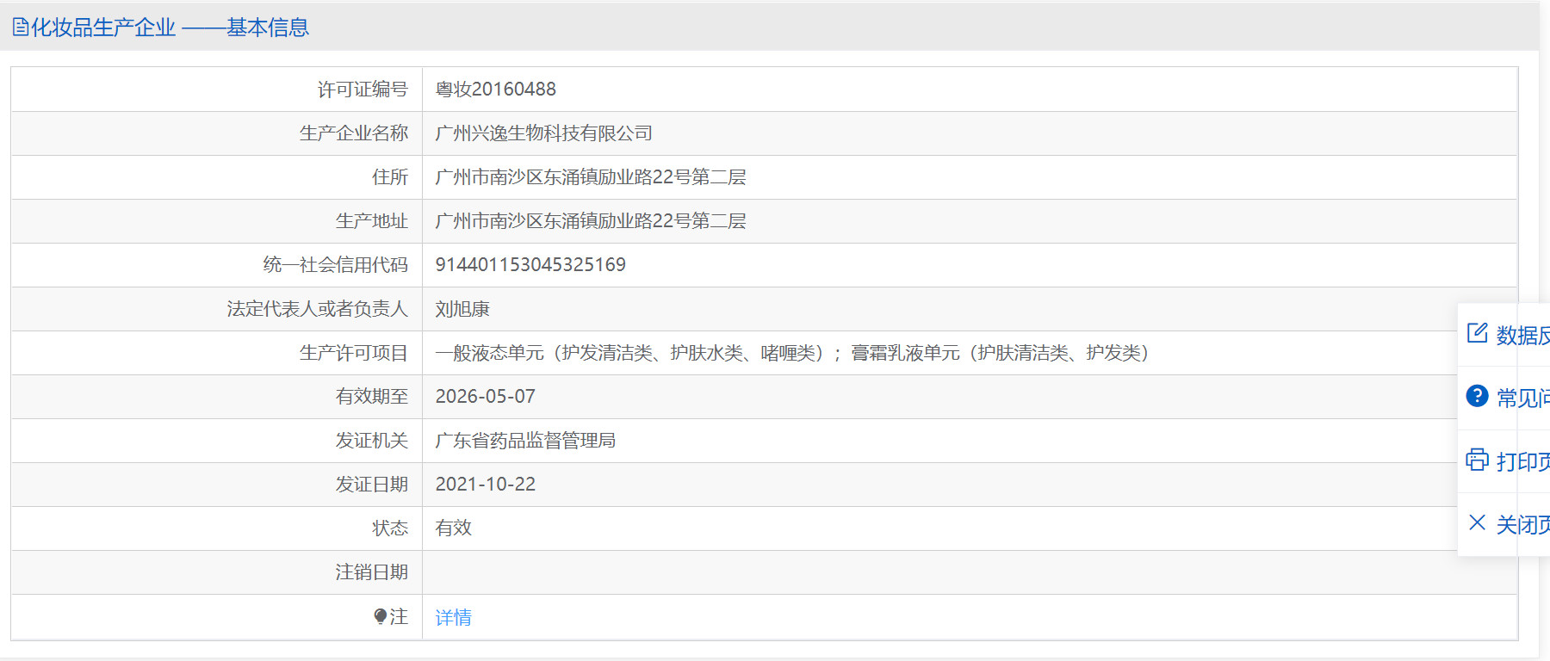Click the 生产许可项目 label
This screenshot has height=661, width=1550.
[x=354, y=353]
